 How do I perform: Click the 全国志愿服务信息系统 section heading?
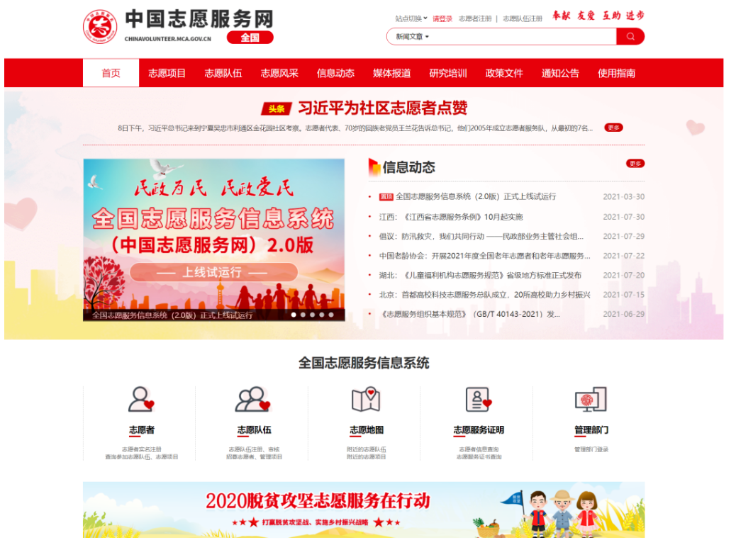pos(364,363)
